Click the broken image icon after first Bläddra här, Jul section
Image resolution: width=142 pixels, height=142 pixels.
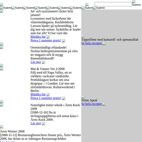[48, 37]
